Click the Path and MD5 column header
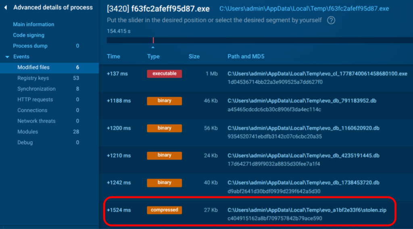 [x=246, y=56]
